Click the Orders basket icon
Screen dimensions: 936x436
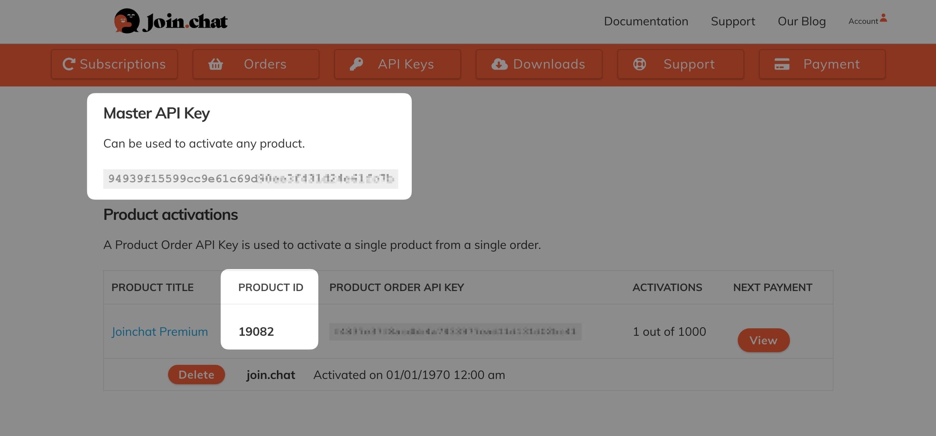click(x=215, y=64)
